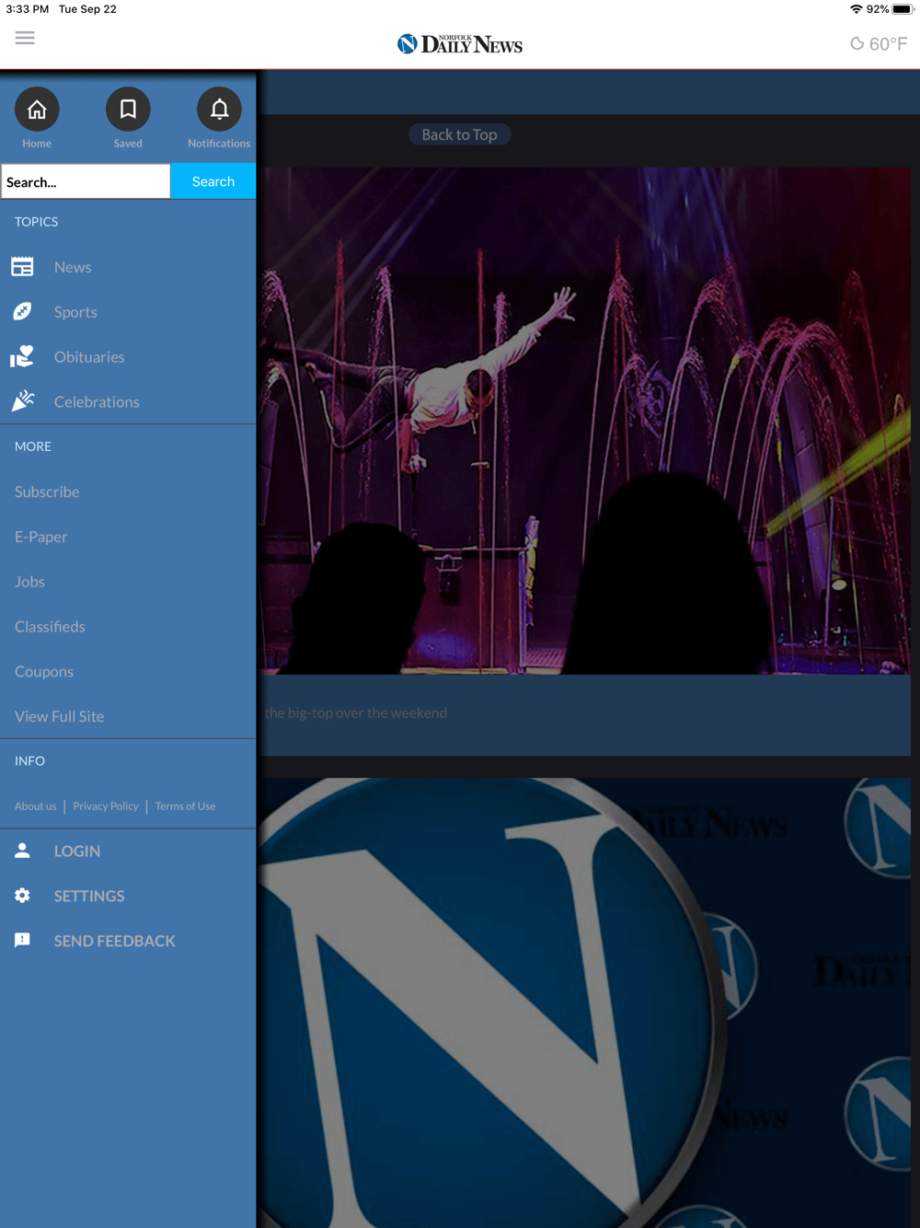The image size is (920, 1228).
Task: Click the News topic icon
Action: [22, 267]
